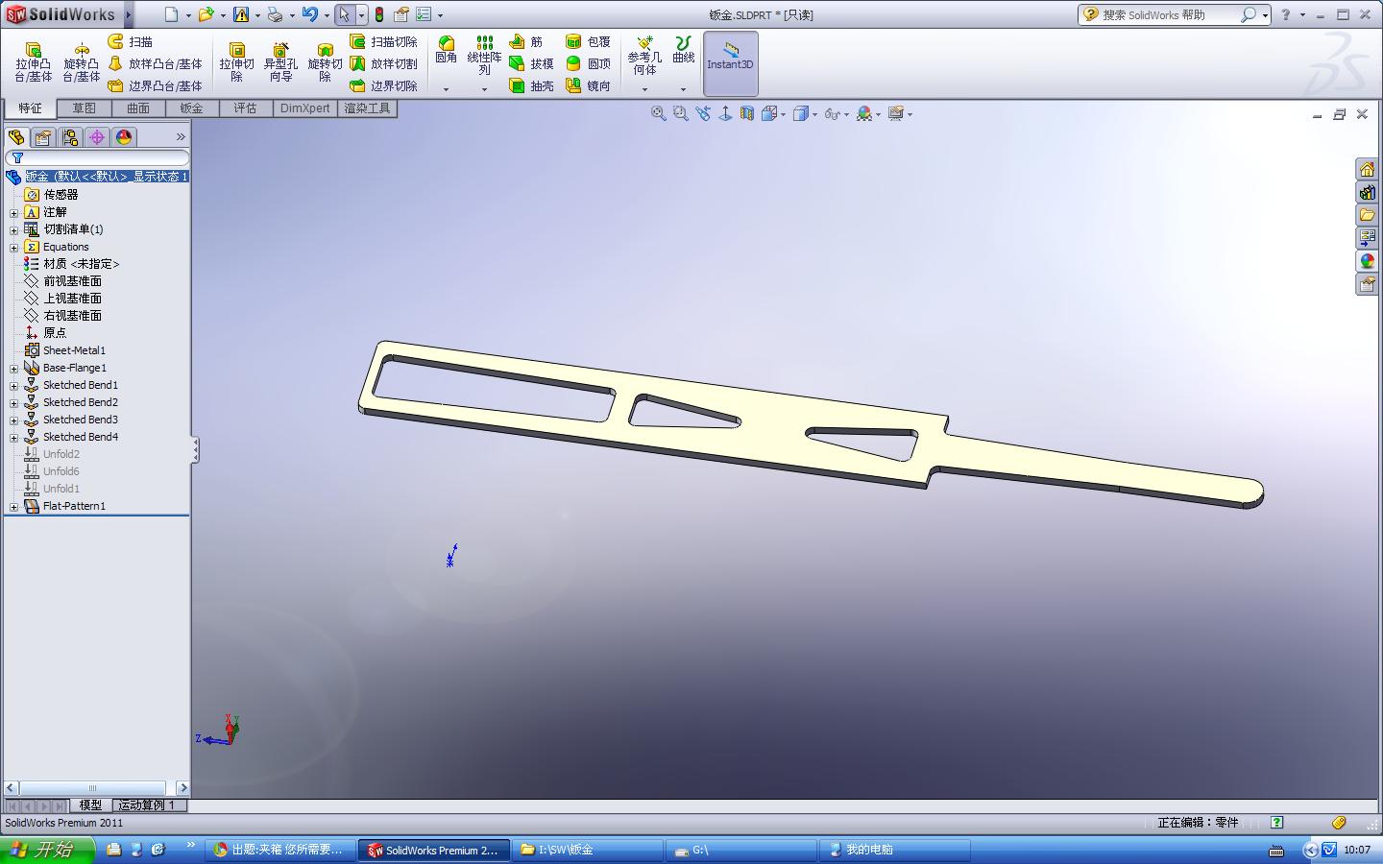Click the 扫描切除 swept cut tool
Viewport: 1383px width, 864px height.
click(384, 41)
